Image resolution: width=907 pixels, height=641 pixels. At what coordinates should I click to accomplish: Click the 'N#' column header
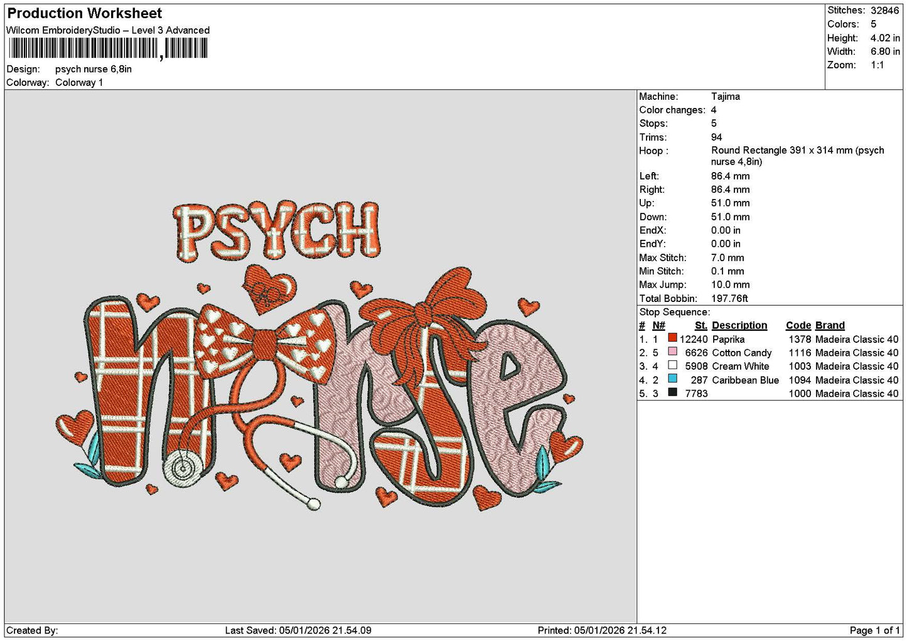(658, 326)
